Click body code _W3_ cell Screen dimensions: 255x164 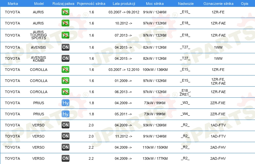coord(185,103)
